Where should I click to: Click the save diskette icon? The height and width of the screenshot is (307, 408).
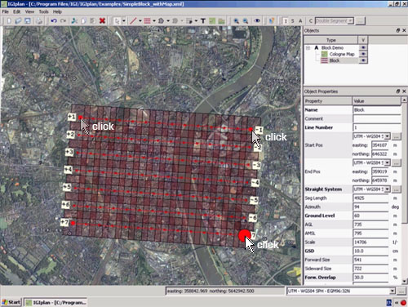28,20
